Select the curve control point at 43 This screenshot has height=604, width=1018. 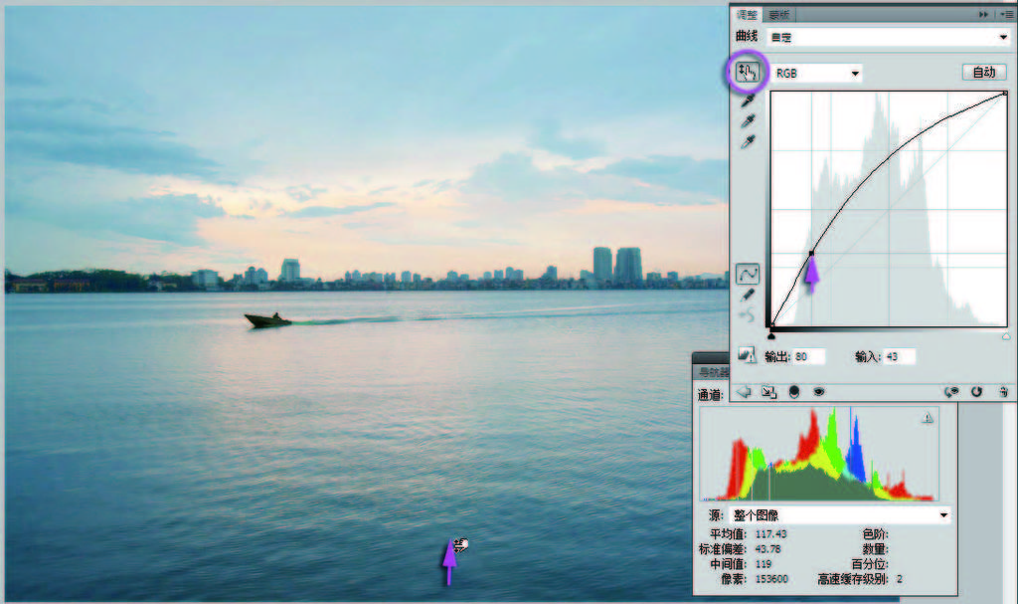pos(811,253)
